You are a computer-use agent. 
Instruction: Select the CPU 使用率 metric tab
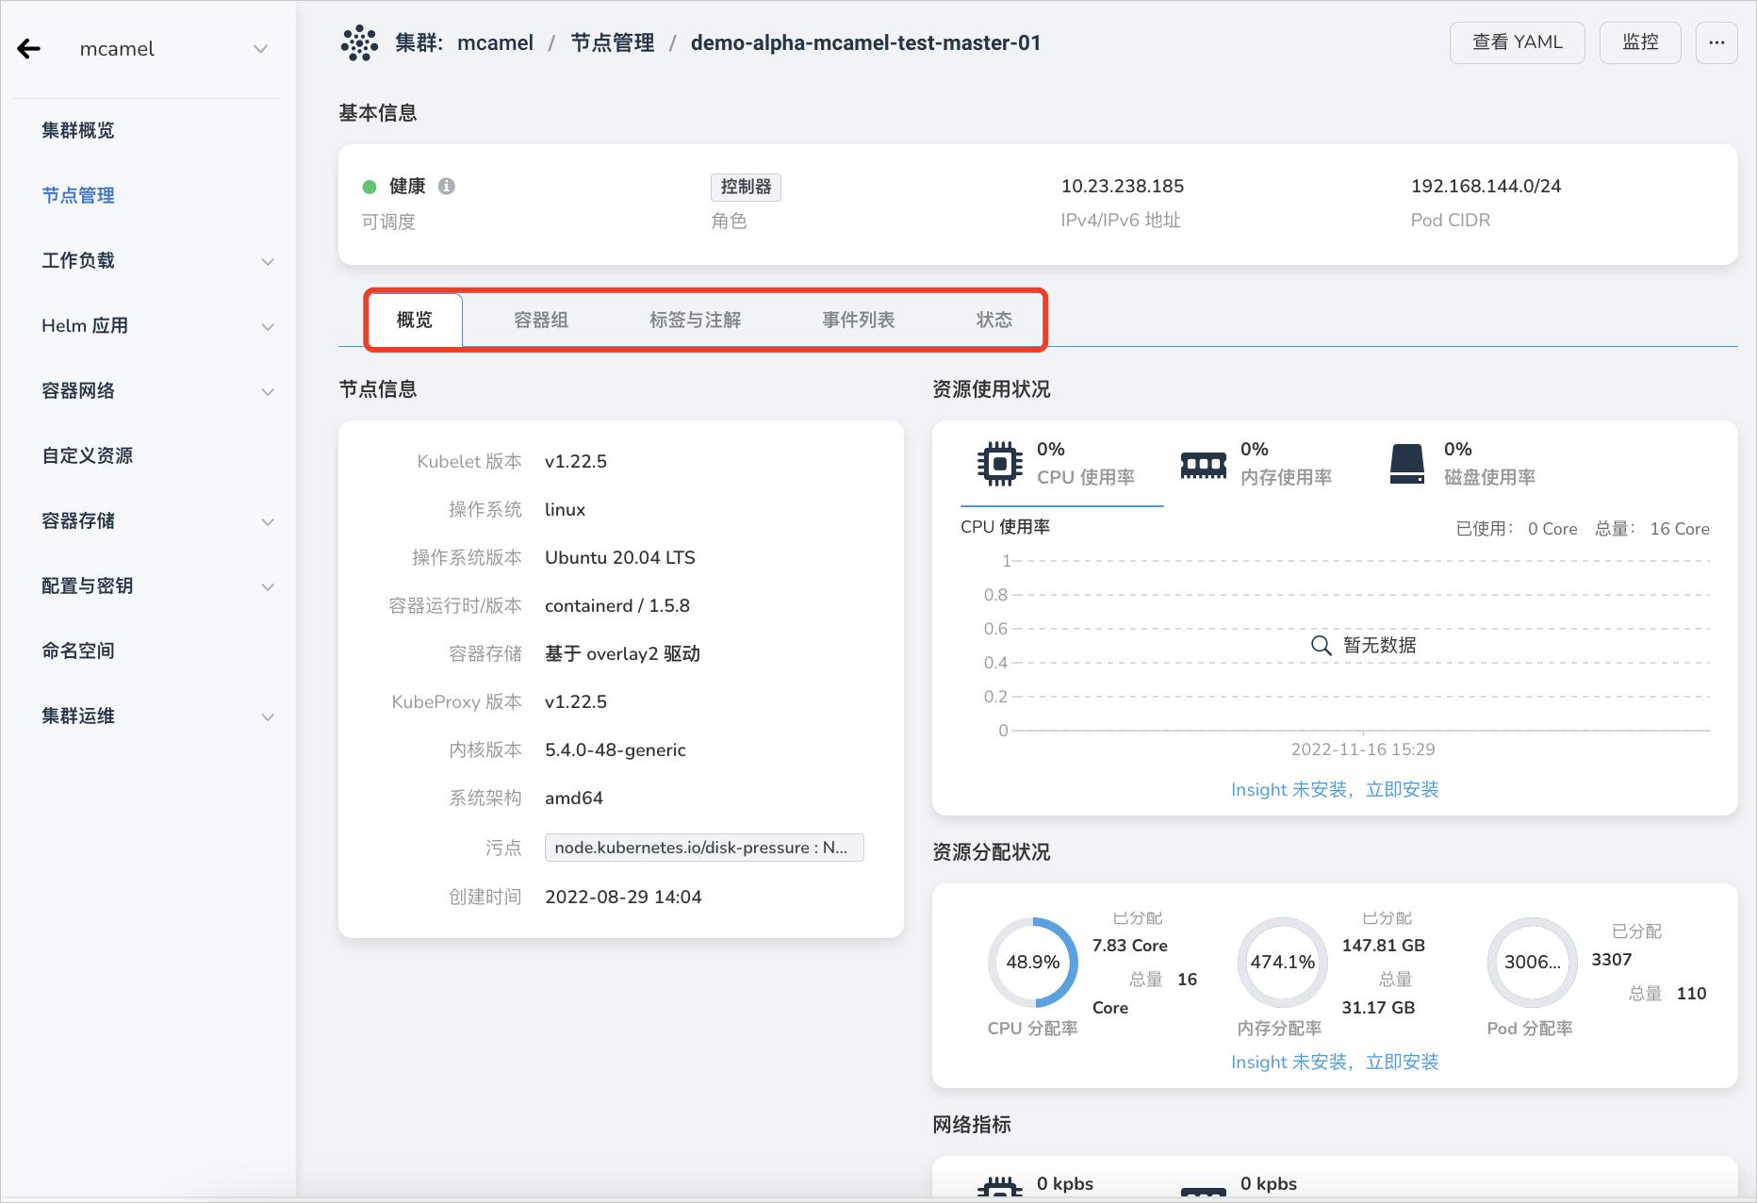1062,464
